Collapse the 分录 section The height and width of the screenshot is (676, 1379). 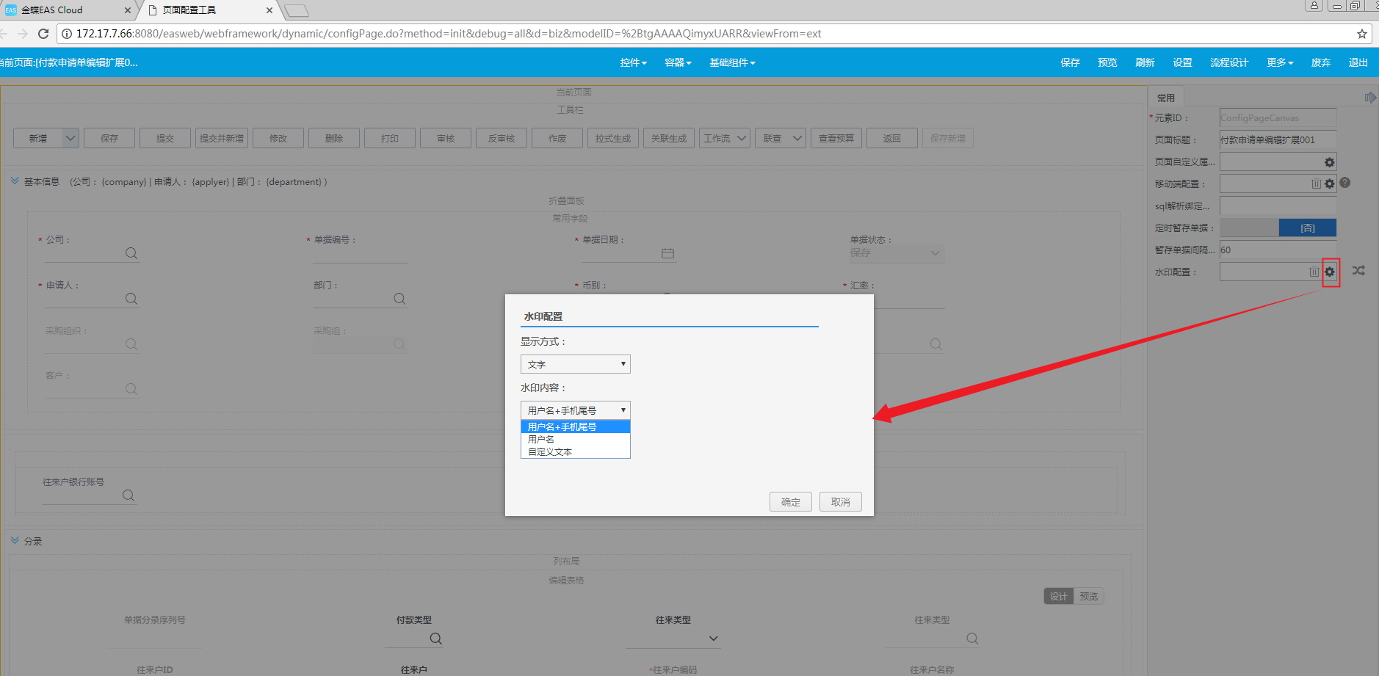[x=15, y=541]
